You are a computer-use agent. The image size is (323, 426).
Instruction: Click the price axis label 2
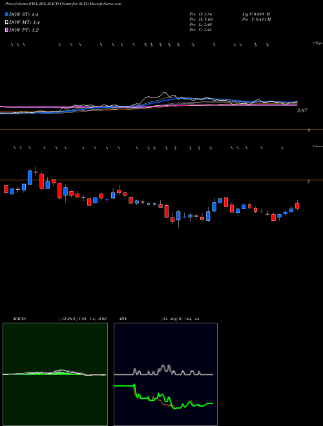(309, 181)
